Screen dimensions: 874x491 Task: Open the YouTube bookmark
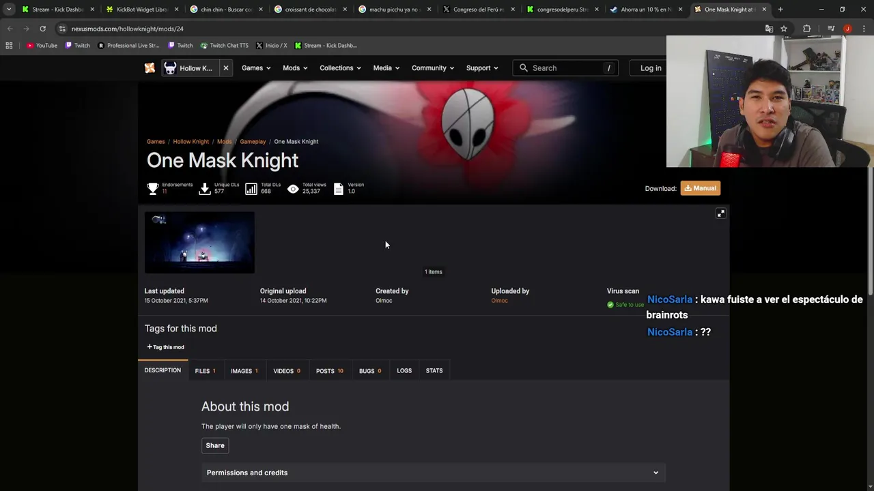tap(42, 46)
